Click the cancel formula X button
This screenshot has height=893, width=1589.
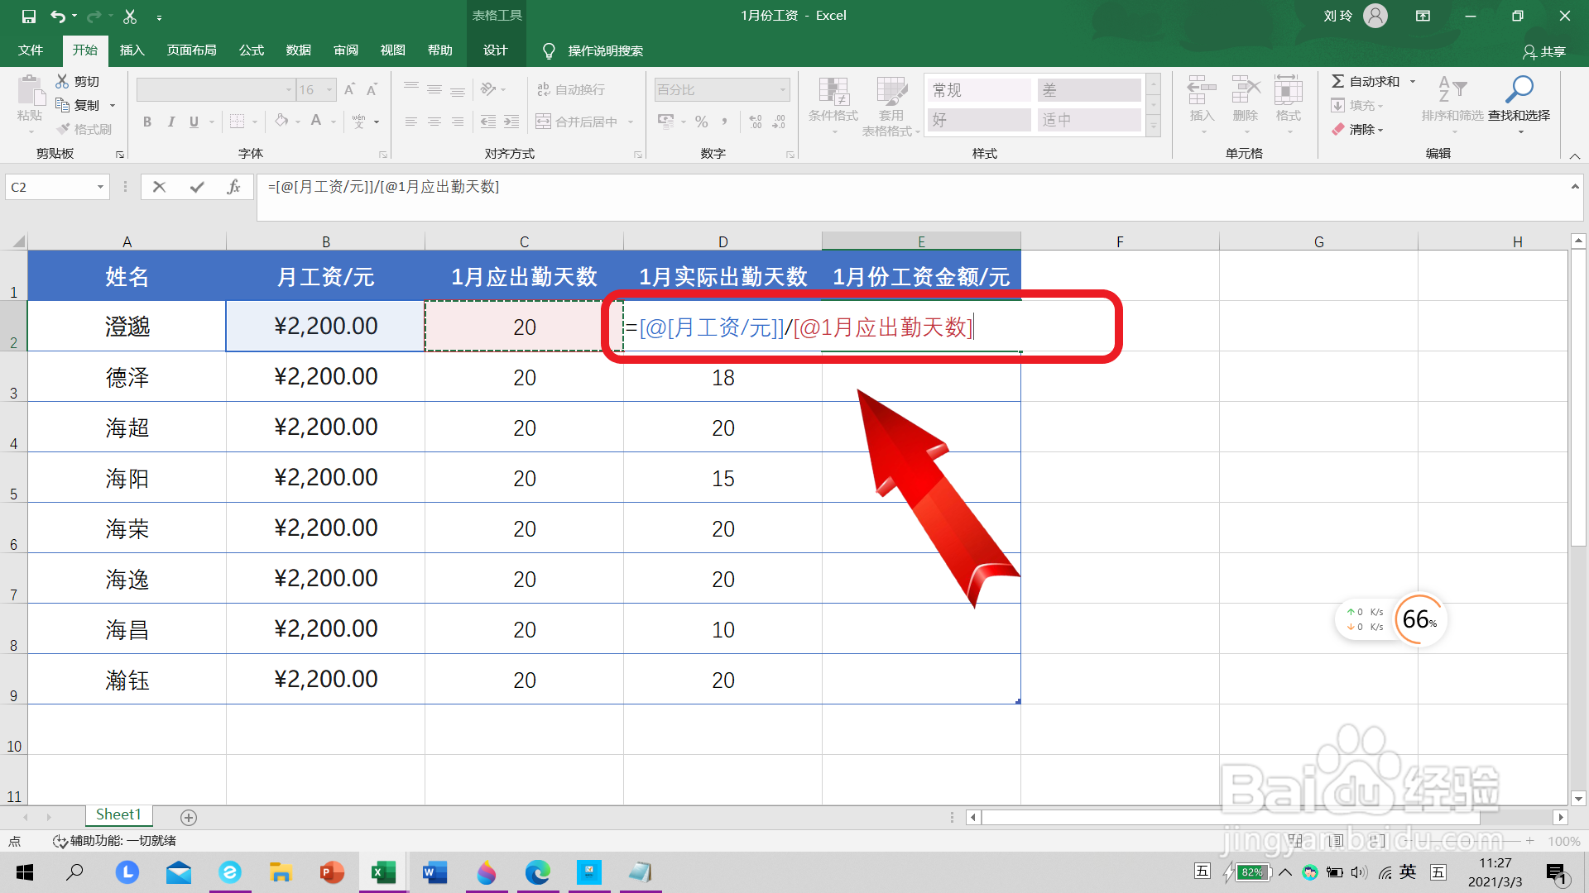159,187
